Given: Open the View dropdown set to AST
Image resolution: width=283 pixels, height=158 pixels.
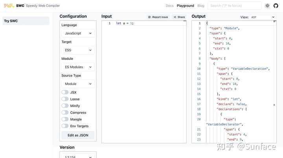Looking at the screenshot, I should point(263,17).
